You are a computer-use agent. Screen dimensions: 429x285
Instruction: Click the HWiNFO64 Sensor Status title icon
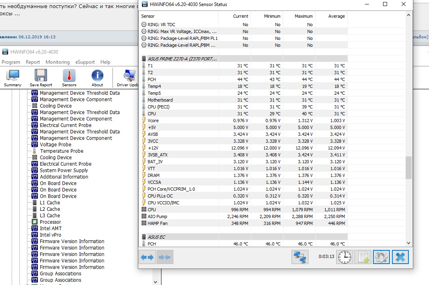pos(144,4)
